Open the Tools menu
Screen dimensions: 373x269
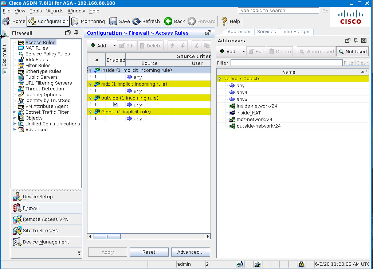tap(35, 11)
